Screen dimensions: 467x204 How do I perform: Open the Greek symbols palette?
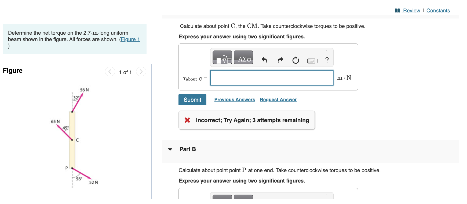[243, 57]
